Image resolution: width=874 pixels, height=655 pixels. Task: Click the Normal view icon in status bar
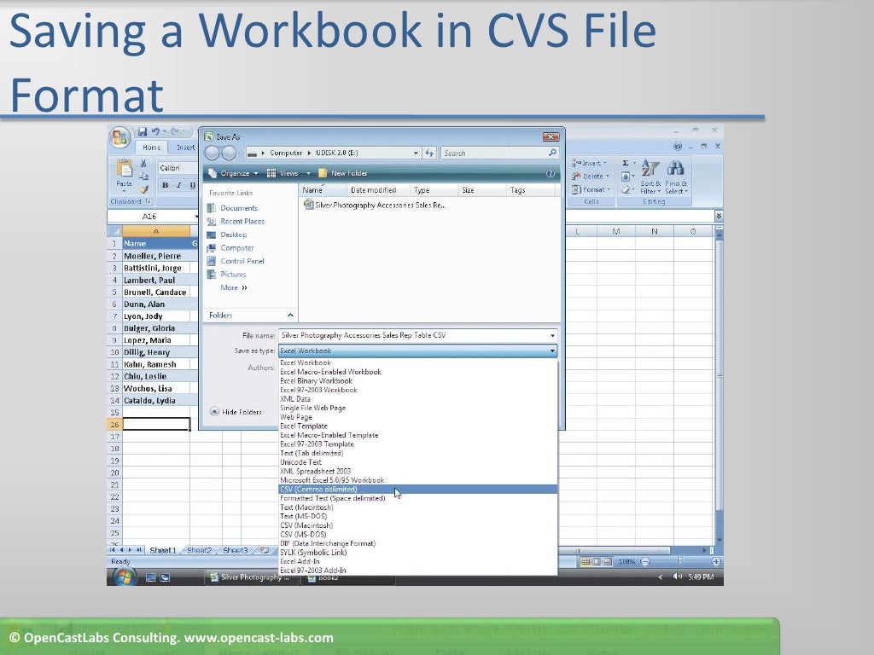[x=586, y=561]
